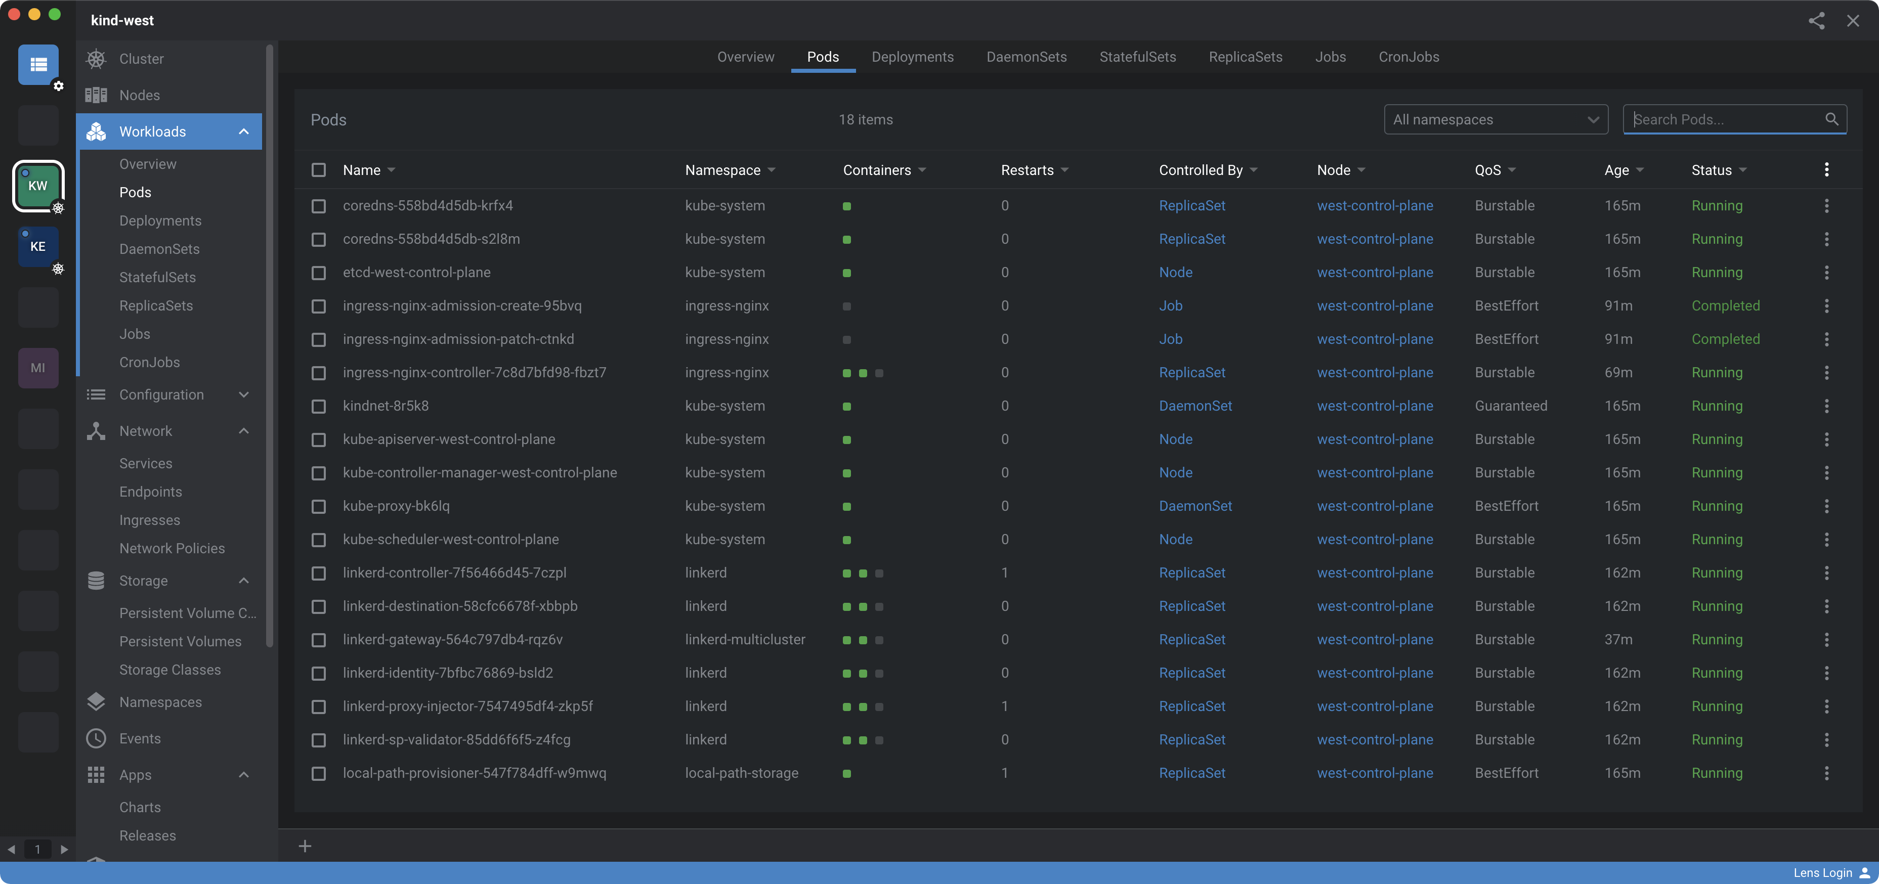Click the Network topology icon
The width and height of the screenshot is (1879, 884).
tap(96, 431)
